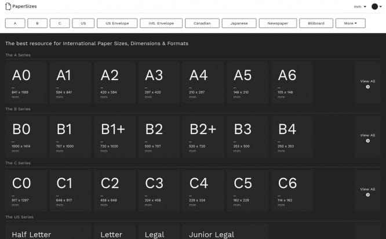Click the arrow icon under B Series View All

coord(368,141)
